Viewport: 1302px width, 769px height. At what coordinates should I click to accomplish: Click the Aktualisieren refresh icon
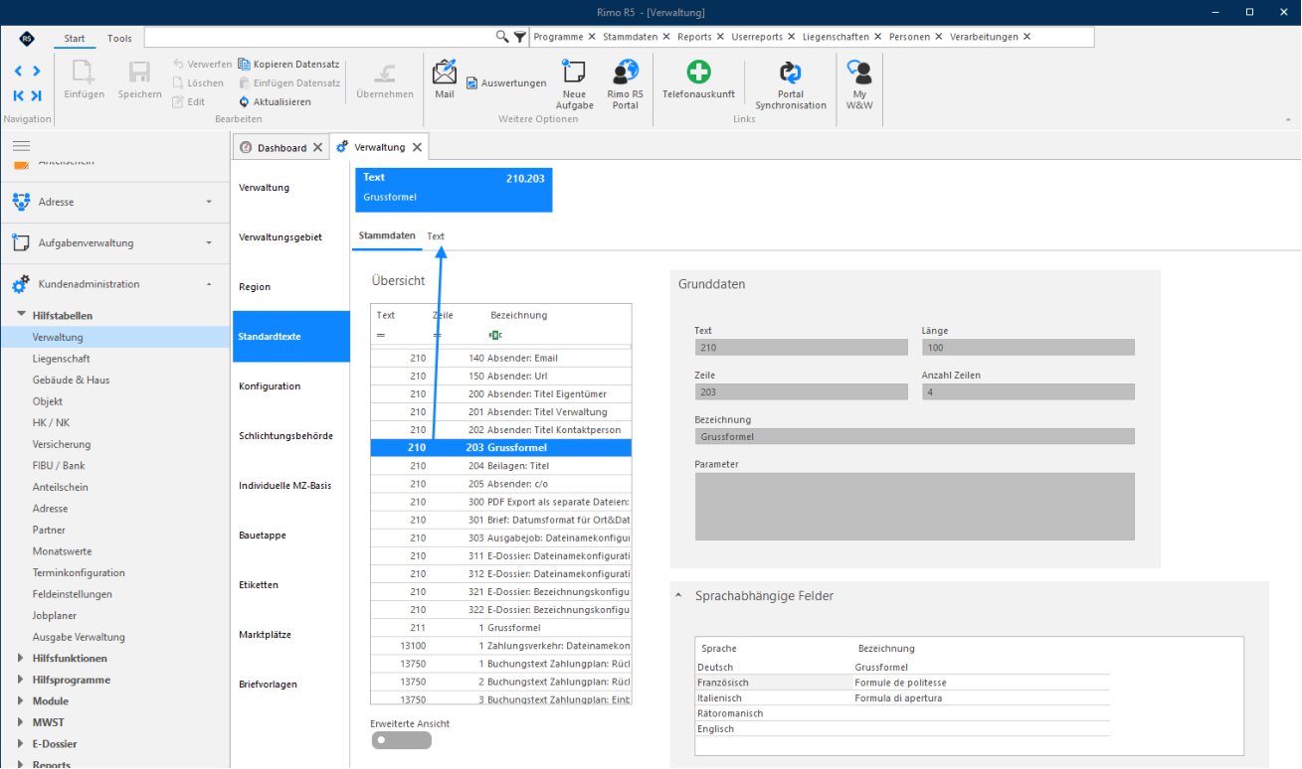244,101
